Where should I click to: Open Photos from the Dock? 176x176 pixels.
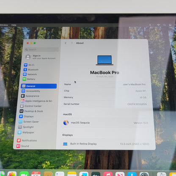coord(12,174)
